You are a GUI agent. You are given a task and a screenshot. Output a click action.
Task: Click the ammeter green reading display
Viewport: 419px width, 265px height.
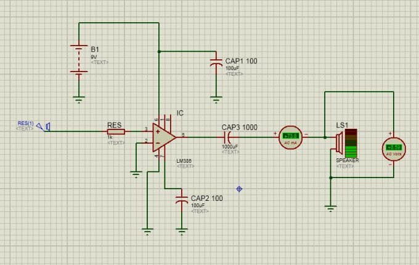pos(291,136)
